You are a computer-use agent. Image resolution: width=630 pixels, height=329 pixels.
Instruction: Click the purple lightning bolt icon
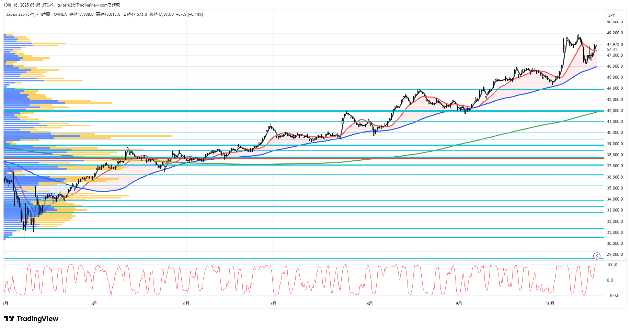point(597,256)
